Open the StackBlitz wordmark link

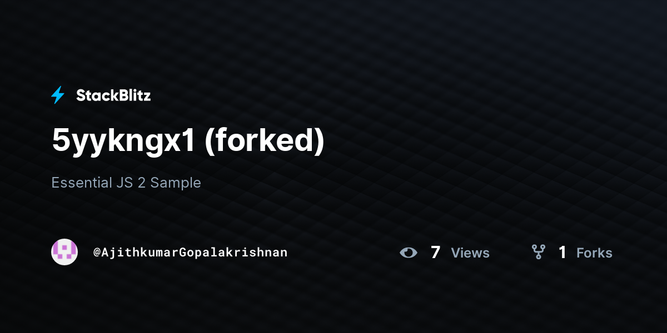pos(113,95)
